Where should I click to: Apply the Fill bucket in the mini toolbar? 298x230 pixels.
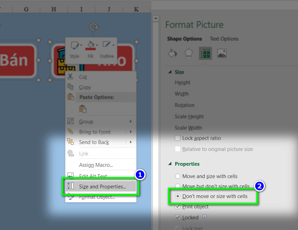click(x=91, y=45)
